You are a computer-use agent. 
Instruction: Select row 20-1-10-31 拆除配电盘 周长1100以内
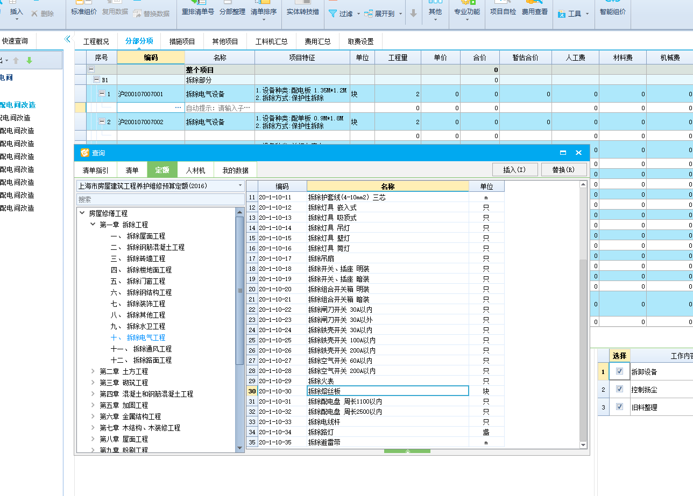[375, 401]
